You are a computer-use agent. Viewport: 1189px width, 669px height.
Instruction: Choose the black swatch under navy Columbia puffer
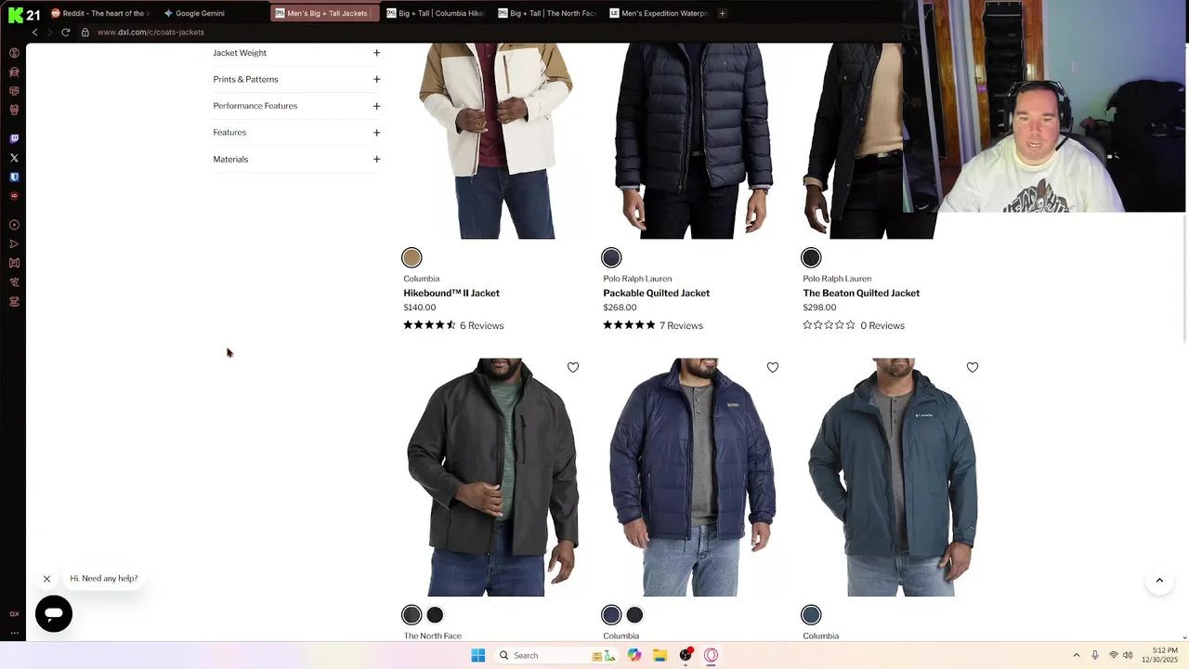pos(634,615)
